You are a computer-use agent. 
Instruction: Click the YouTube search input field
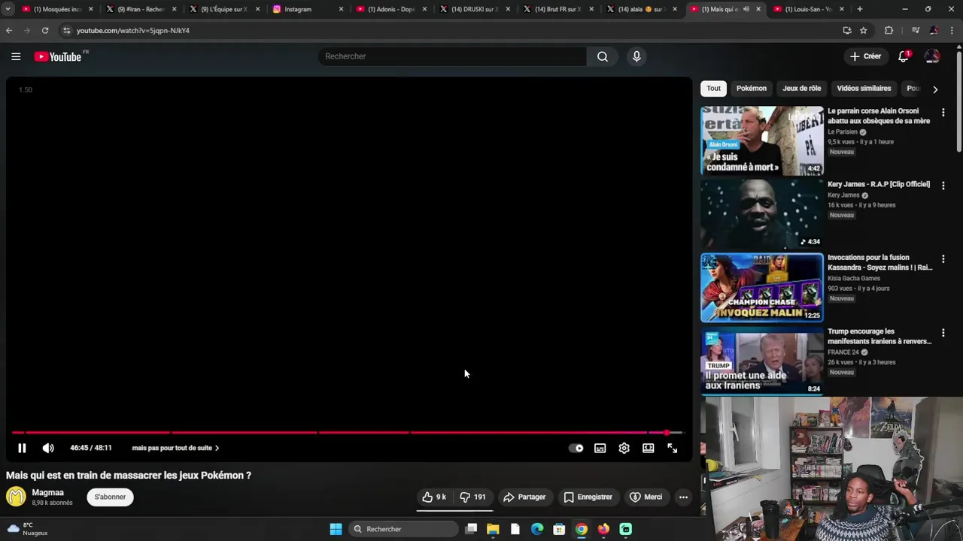click(x=452, y=56)
